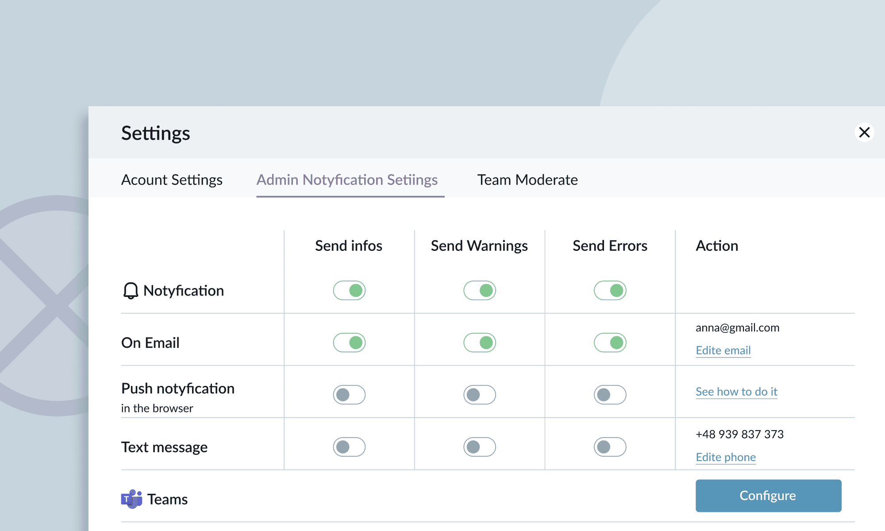885x531 pixels.
Task: Click the Send Warnings column header
Action: (x=479, y=246)
